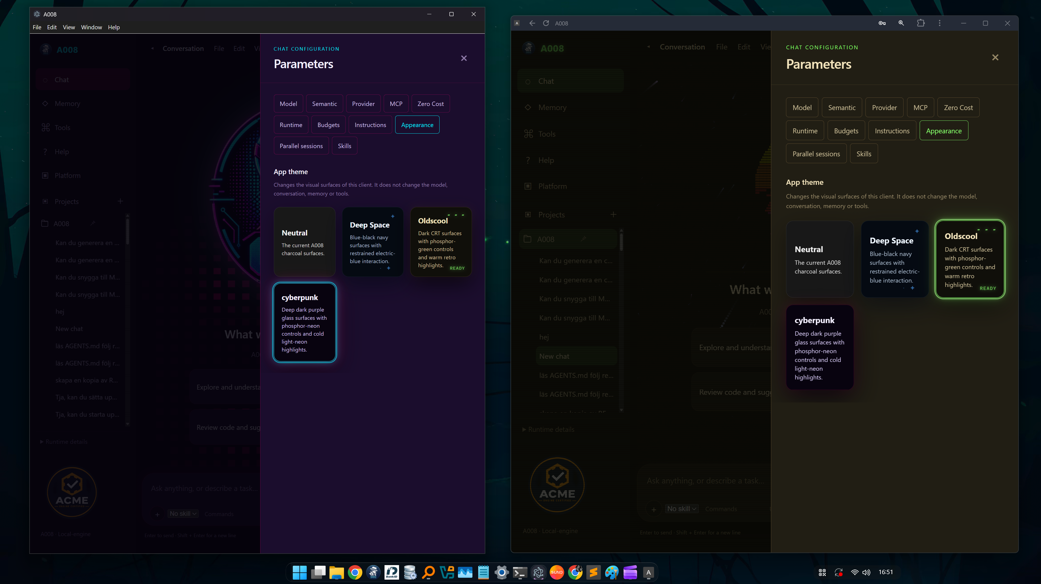Select the cyberpunk theme card in right window

tap(819, 347)
